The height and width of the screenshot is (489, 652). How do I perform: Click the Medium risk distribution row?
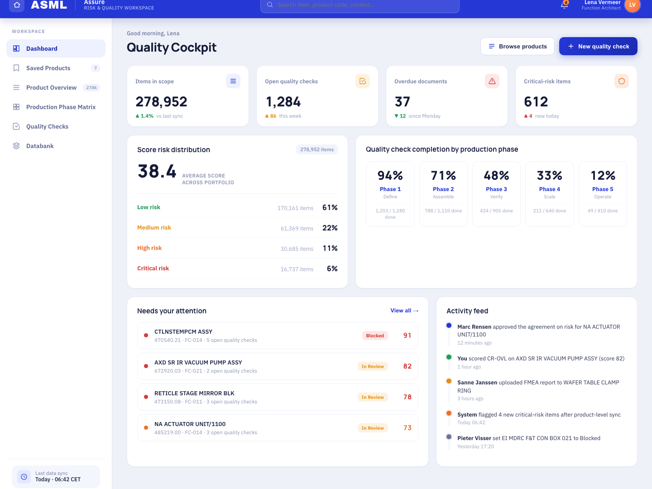pyautogui.click(x=237, y=228)
